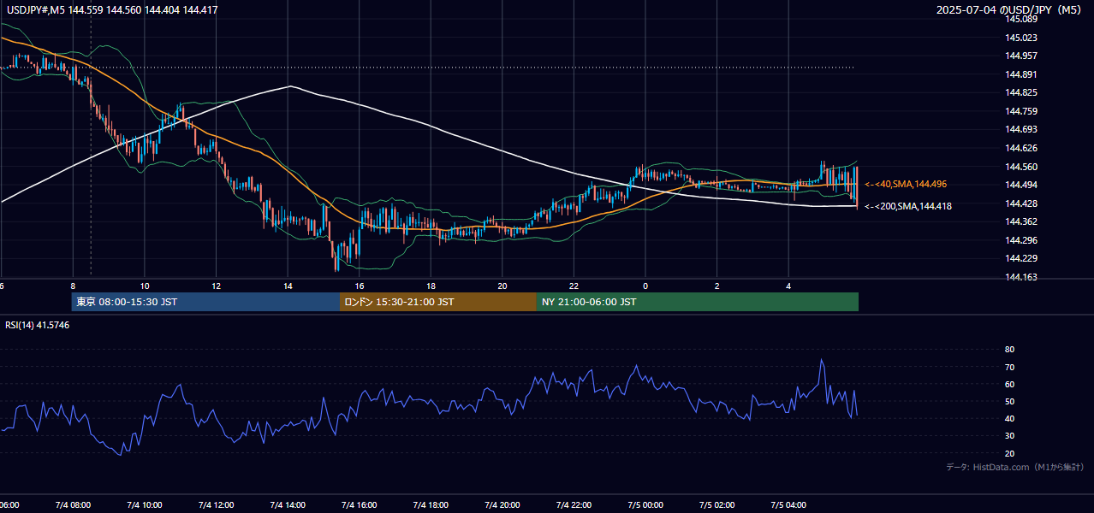The image size is (1094, 513).
Task: Click price axis value 144.362
Action: [1020, 221]
